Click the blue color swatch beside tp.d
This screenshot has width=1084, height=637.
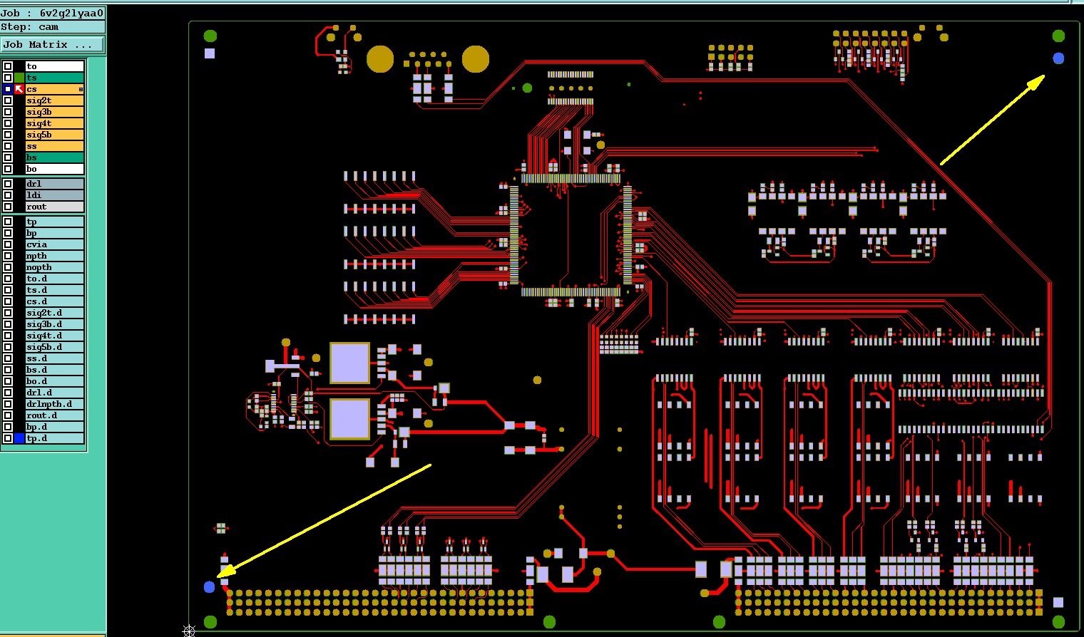click(19, 438)
